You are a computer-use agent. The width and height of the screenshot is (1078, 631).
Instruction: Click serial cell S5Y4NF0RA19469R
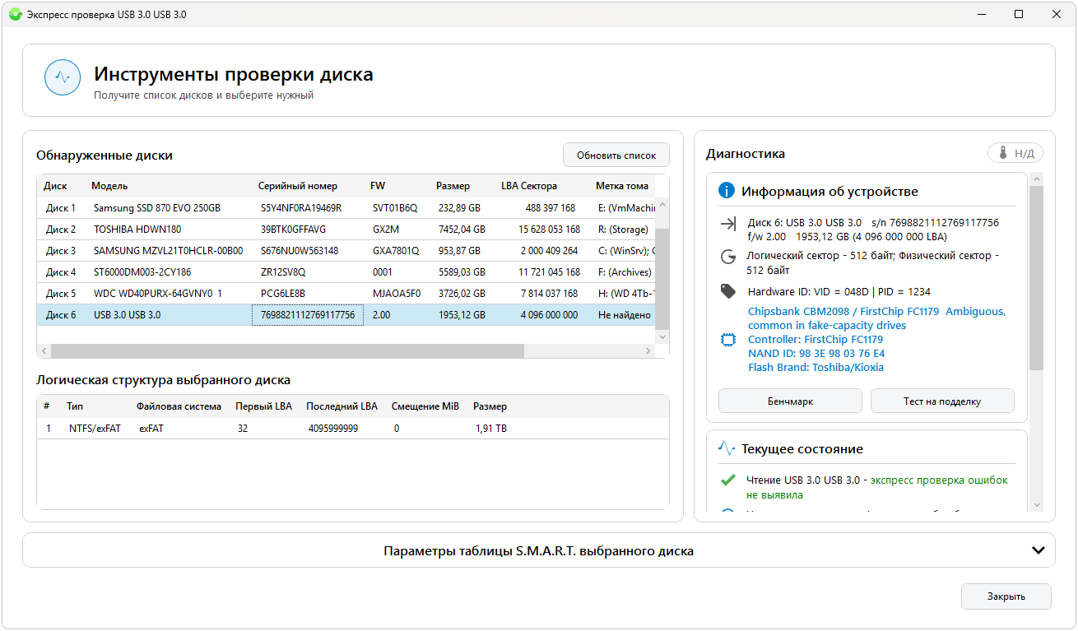(x=300, y=208)
